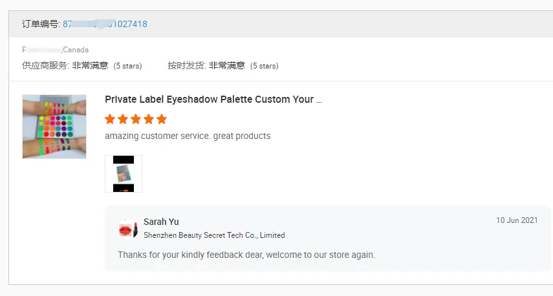553x296 pixels.
Task: Click the eyeshadow palette product thumbnail
Action: [54, 127]
